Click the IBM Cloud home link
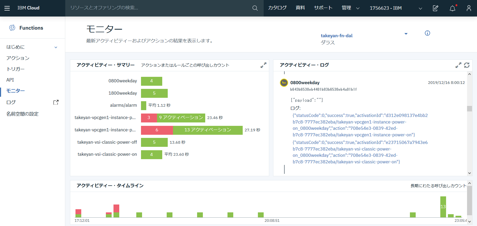Viewport: 477px width, 226px height. click(x=28, y=8)
